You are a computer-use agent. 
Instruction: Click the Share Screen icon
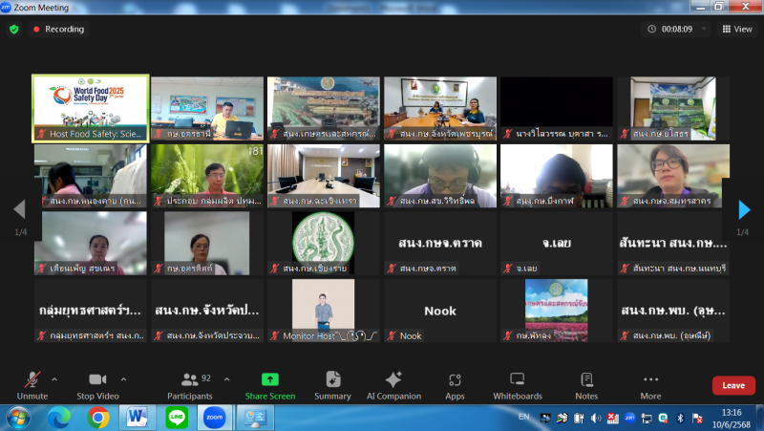pyautogui.click(x=269, y=379)
